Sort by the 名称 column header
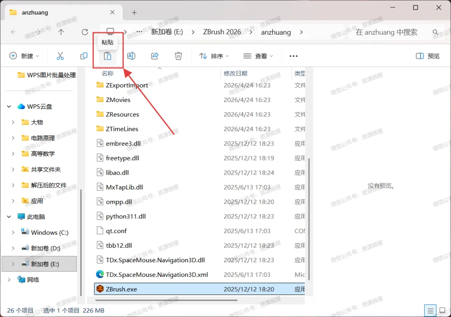Viewport: 451px width, 317px height. [x=107, y=74]
